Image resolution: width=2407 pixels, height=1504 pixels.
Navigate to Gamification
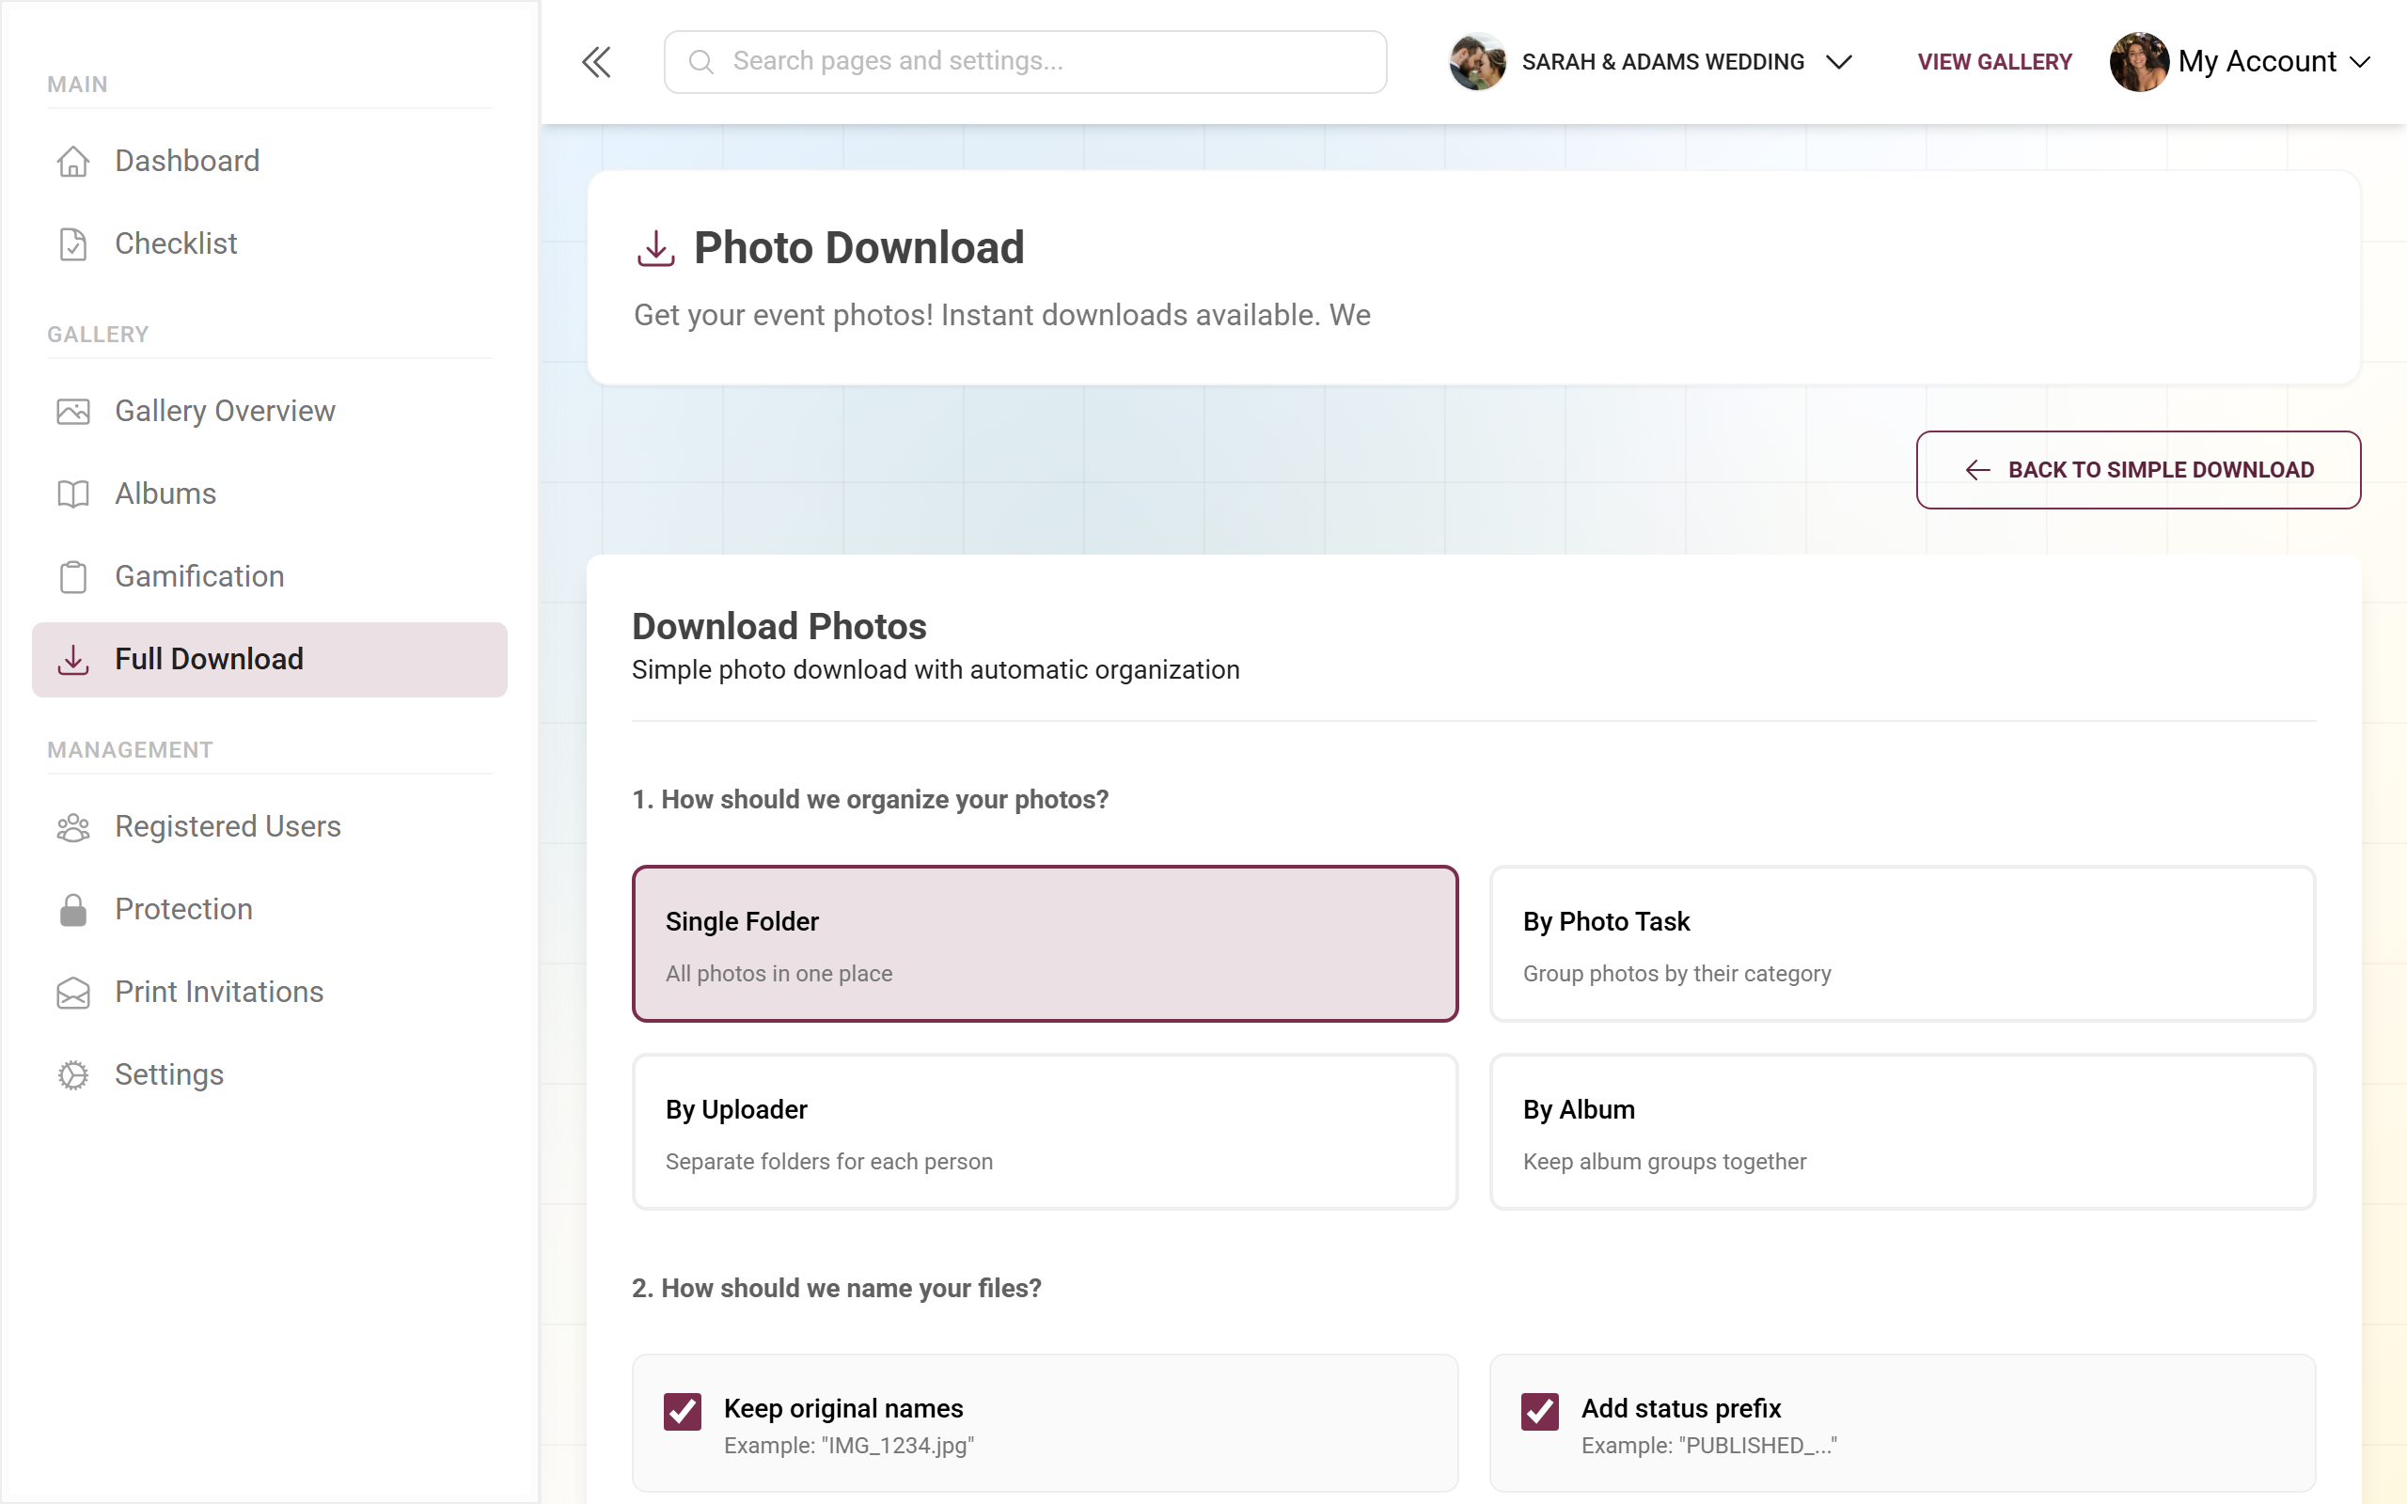tap(270, 576)
